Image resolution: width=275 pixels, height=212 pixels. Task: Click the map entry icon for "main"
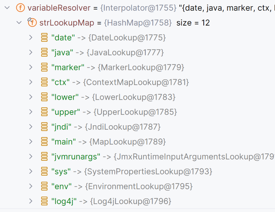(x=44, y=142)
